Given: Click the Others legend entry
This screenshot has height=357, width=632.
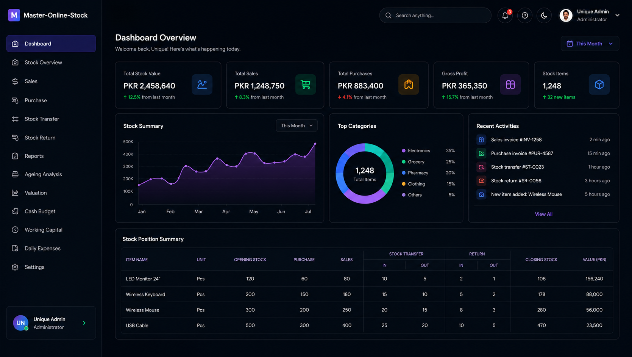Looking at the screenshot, I should click(x=428, y=195).
